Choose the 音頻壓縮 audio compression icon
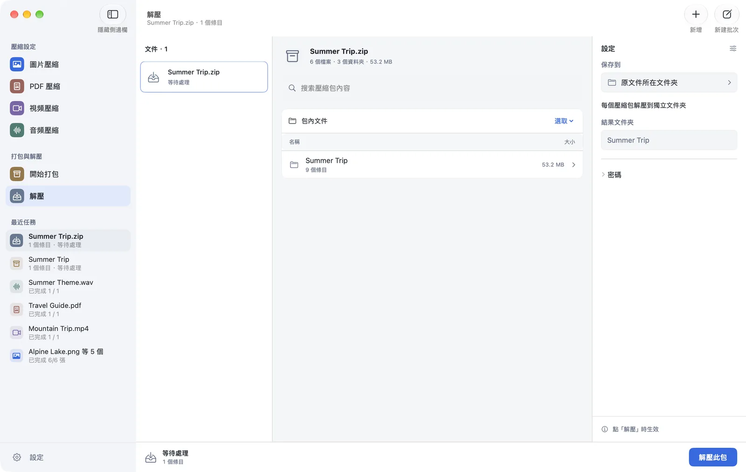 (17, 130)
